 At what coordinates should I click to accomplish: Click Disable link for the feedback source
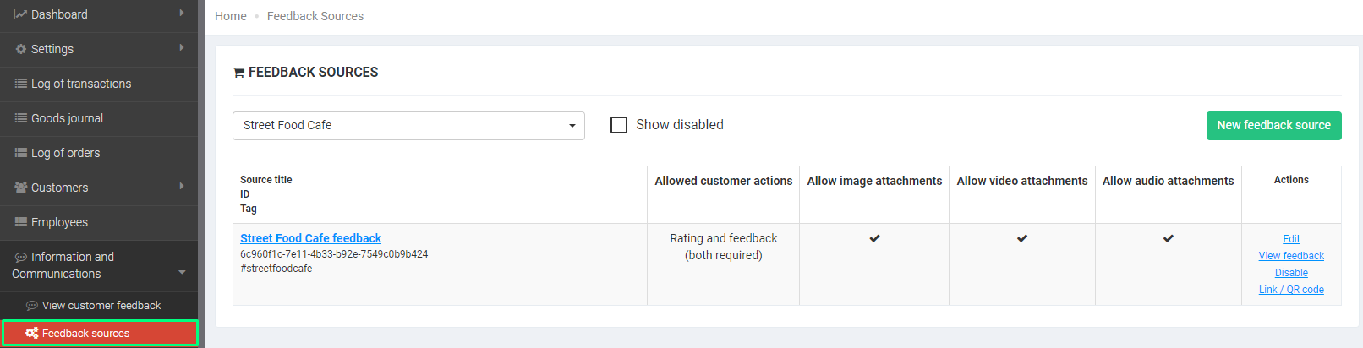pyautogui.click(x=1291, y=273)
